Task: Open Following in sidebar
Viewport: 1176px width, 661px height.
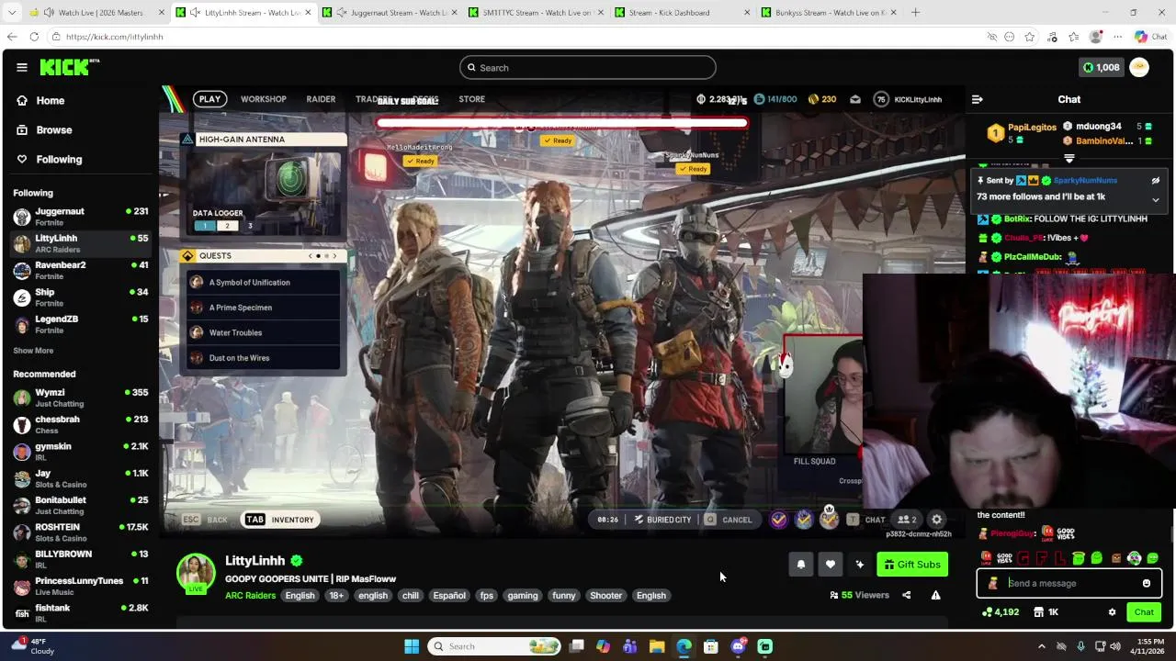Action: click(x=59, y=160)
